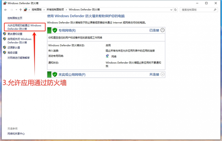
Task: Click Windows Defender 防火墙状态 label
Action: click(x=66, y=45)
